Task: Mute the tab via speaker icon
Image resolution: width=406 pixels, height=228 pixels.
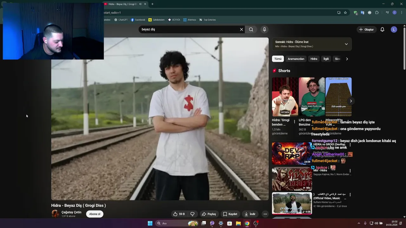Action: coord(140,4)
